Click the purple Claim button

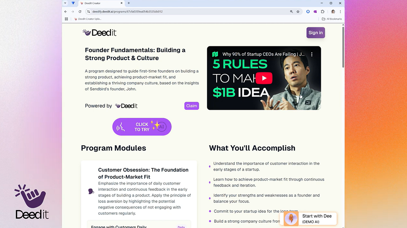pyautogui.click(x=192, y=106)
